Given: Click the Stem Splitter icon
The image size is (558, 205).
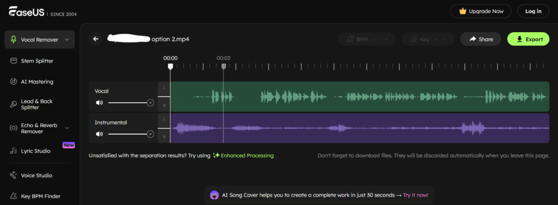Looking at the screenshot, I should 13,61.
